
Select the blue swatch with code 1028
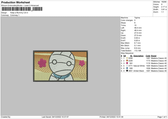127,68
